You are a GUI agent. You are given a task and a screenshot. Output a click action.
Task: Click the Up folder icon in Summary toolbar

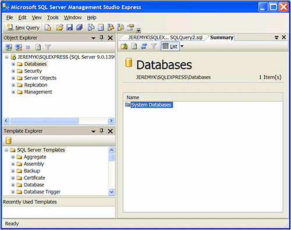point(124,46)
